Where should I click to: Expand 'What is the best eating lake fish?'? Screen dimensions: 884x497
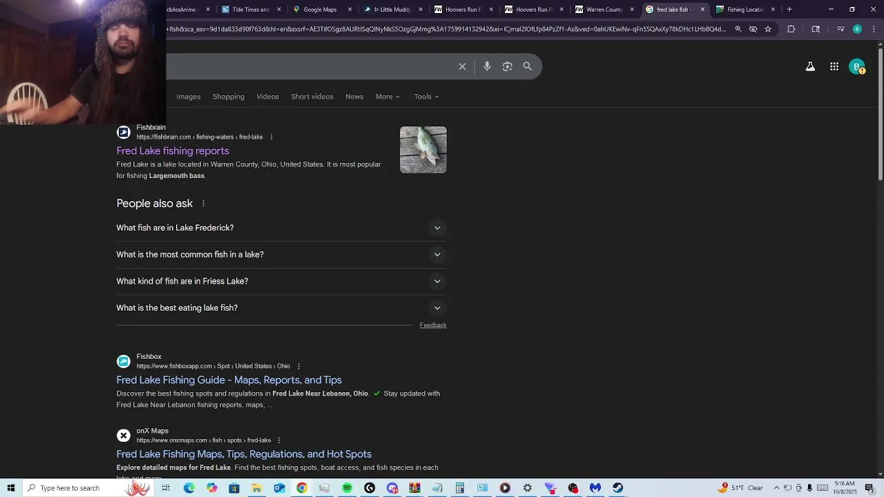tap(281, 308)
